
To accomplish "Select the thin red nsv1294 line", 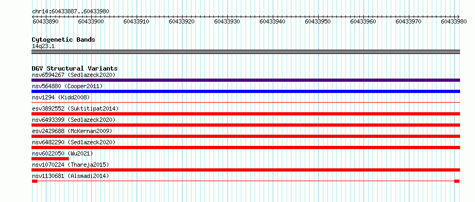I will pos(246,102).
